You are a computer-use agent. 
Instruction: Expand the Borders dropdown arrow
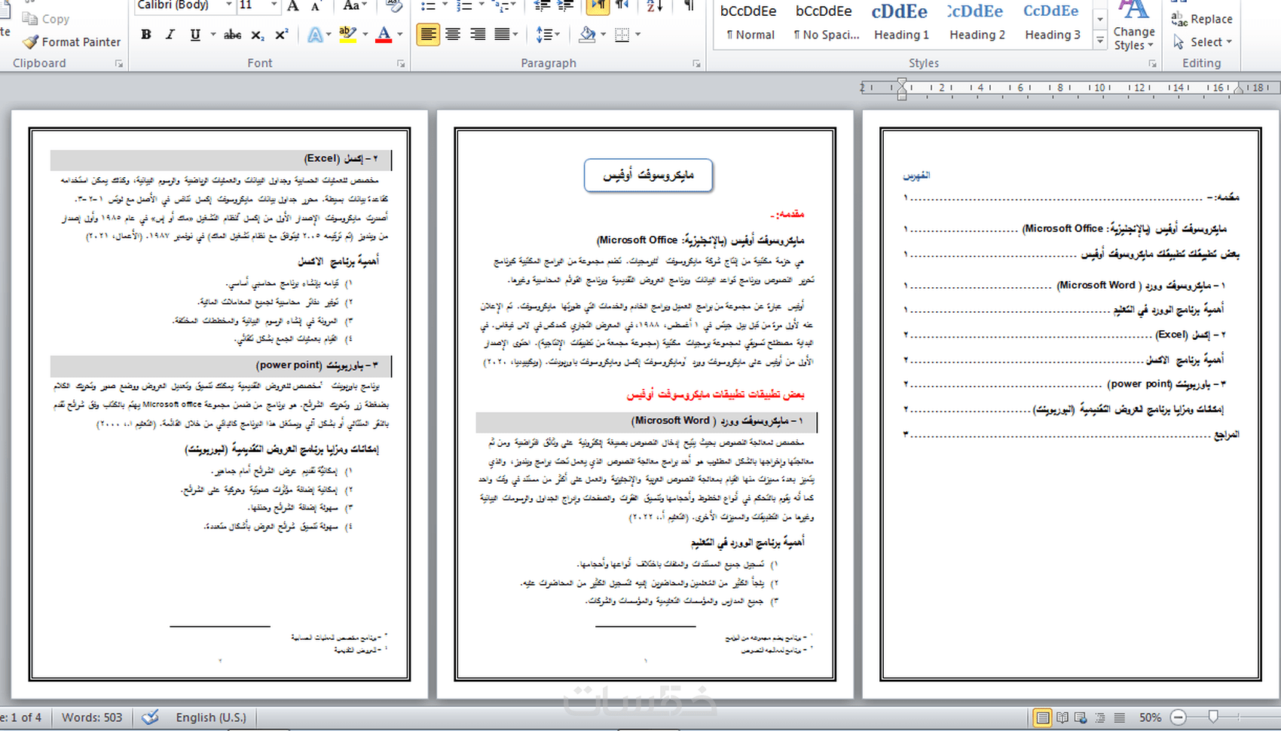pos(638,35)
